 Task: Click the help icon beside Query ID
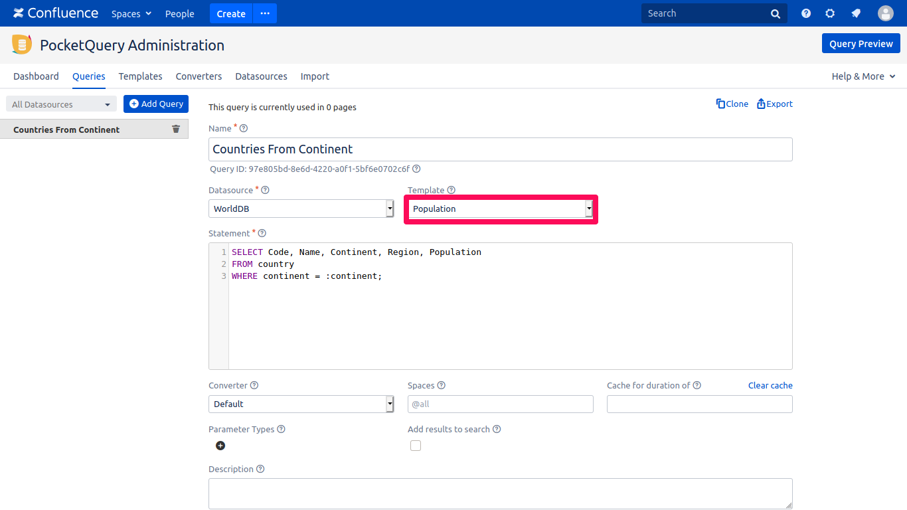tap(416, 169)
